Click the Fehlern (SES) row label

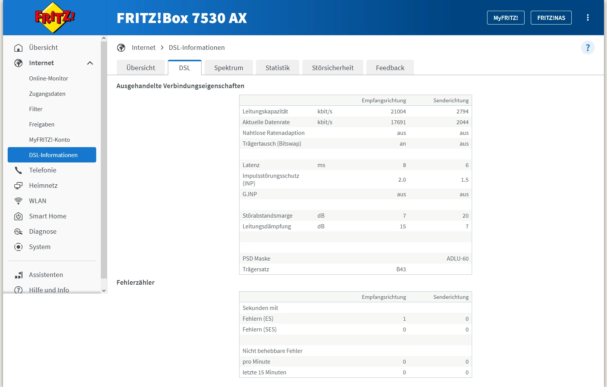point(259,329)
